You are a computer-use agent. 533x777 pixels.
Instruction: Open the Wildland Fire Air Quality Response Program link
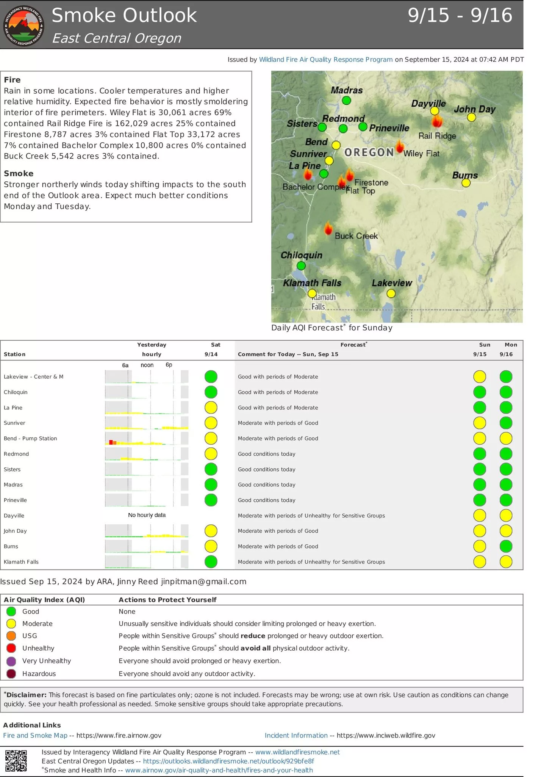click(326, 60)
